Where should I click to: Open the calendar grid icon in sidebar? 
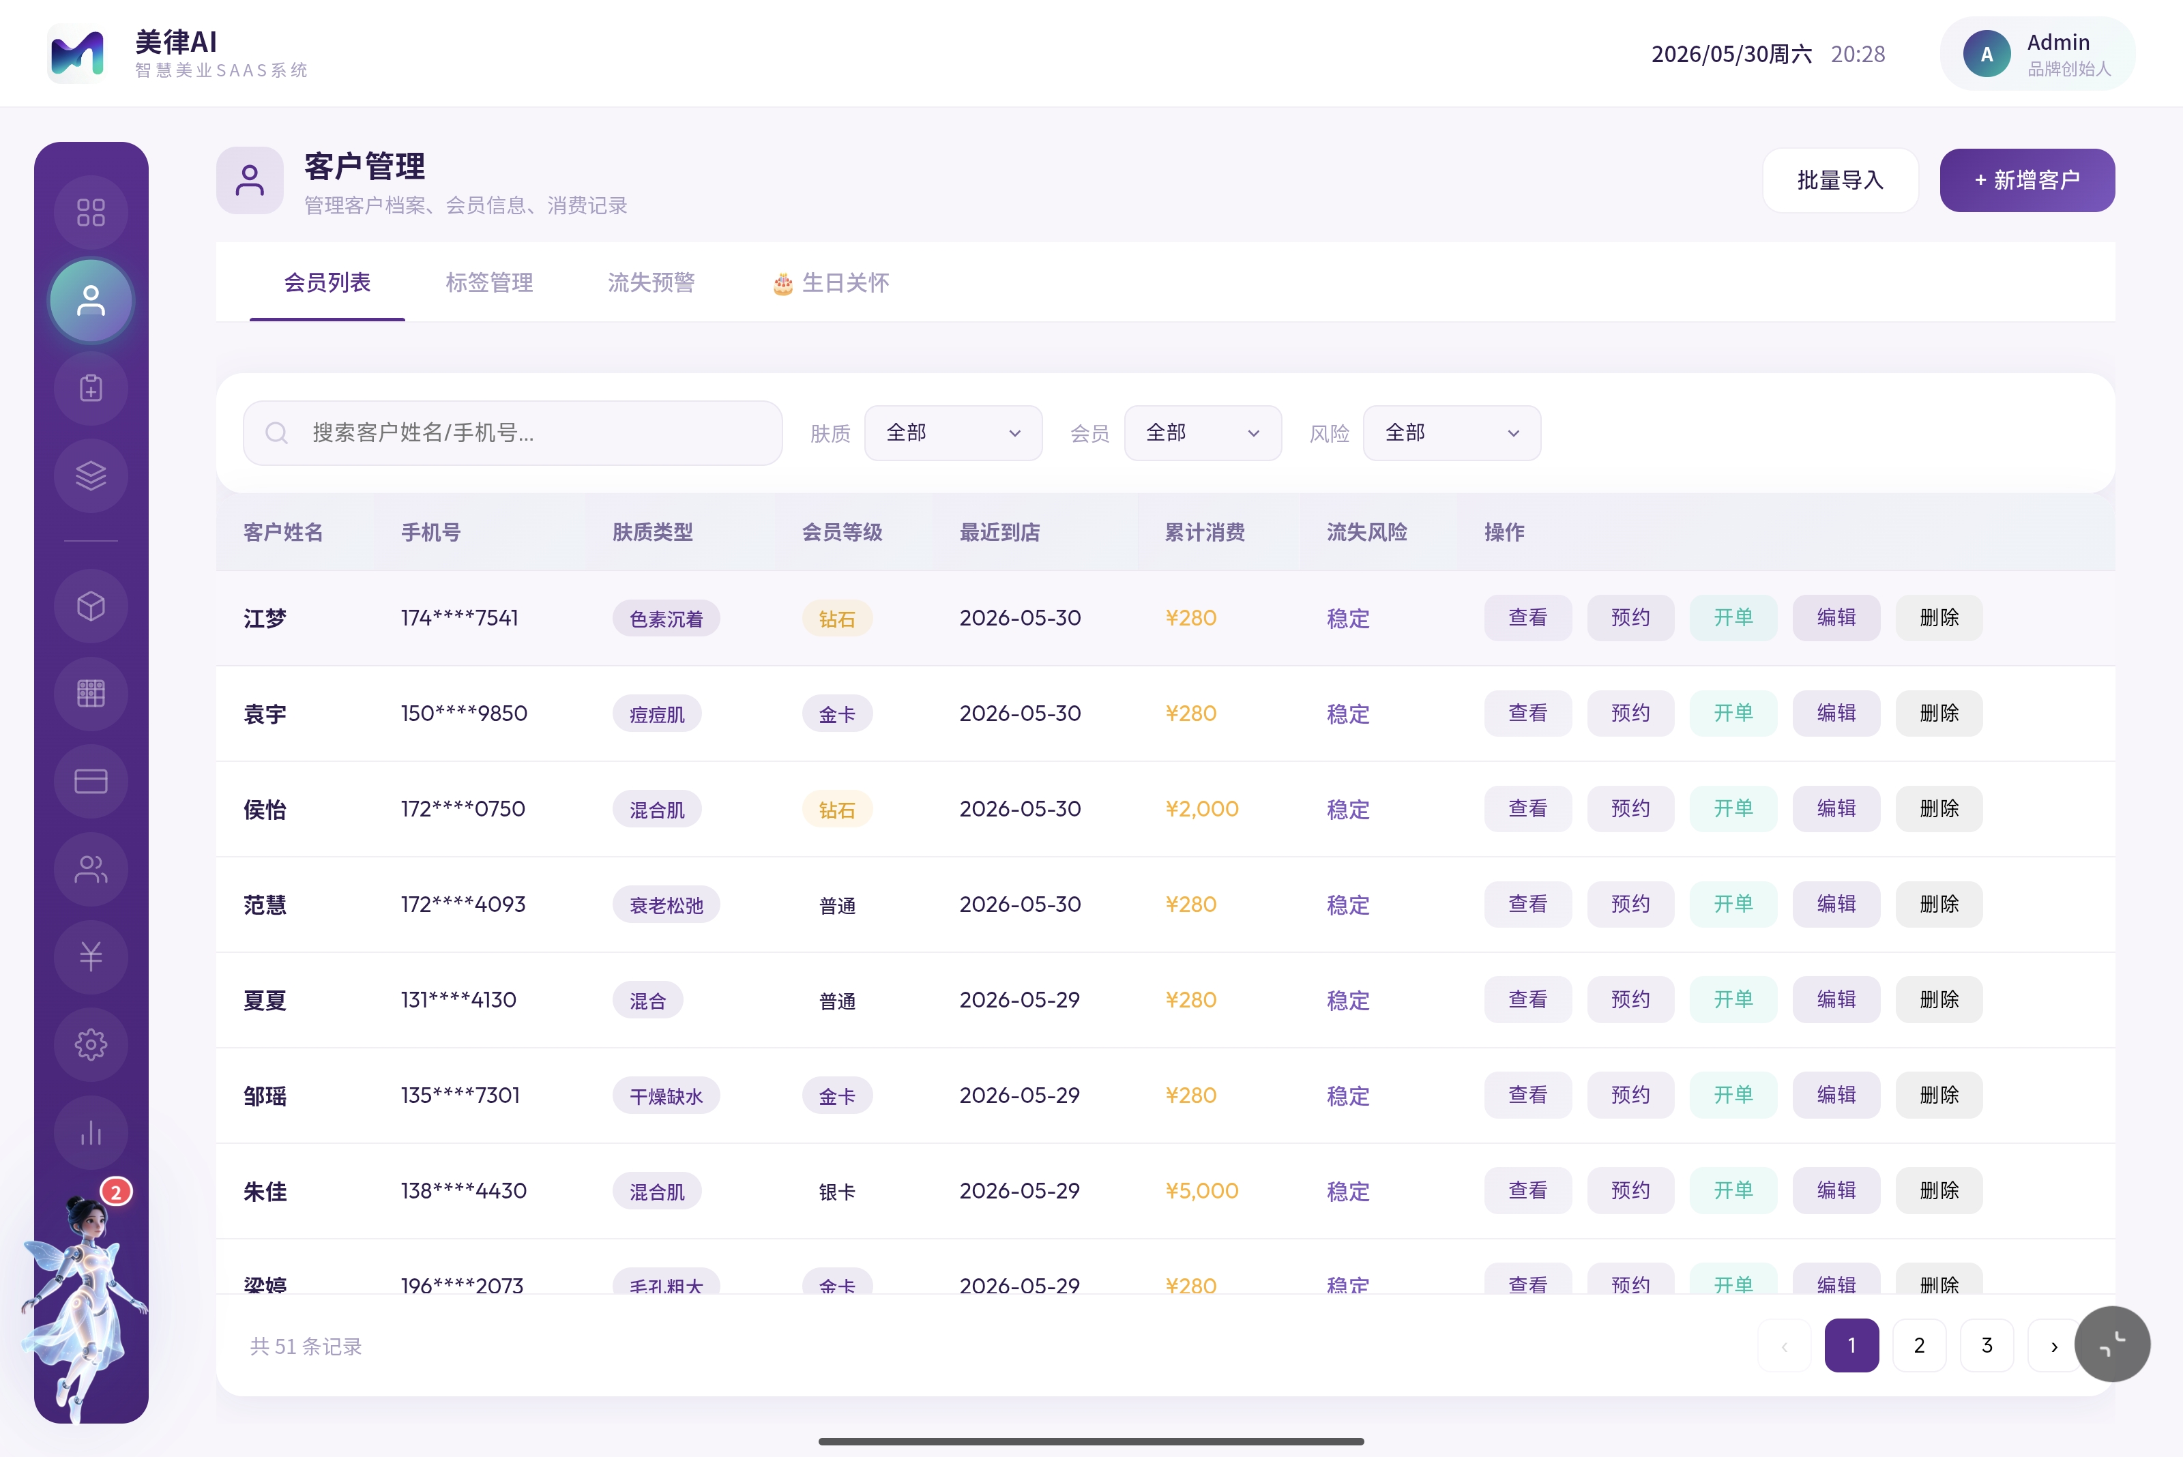[91, 693]
